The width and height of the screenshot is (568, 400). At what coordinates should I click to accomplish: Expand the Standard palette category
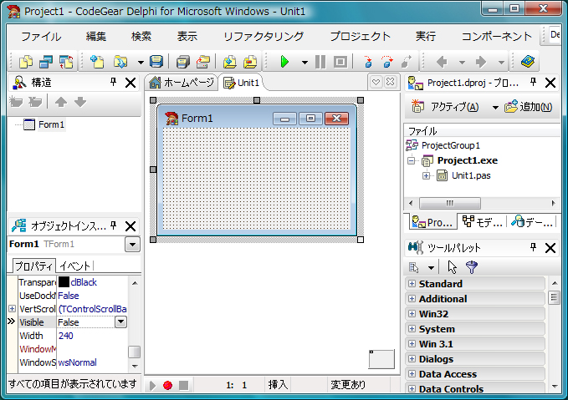412,284
